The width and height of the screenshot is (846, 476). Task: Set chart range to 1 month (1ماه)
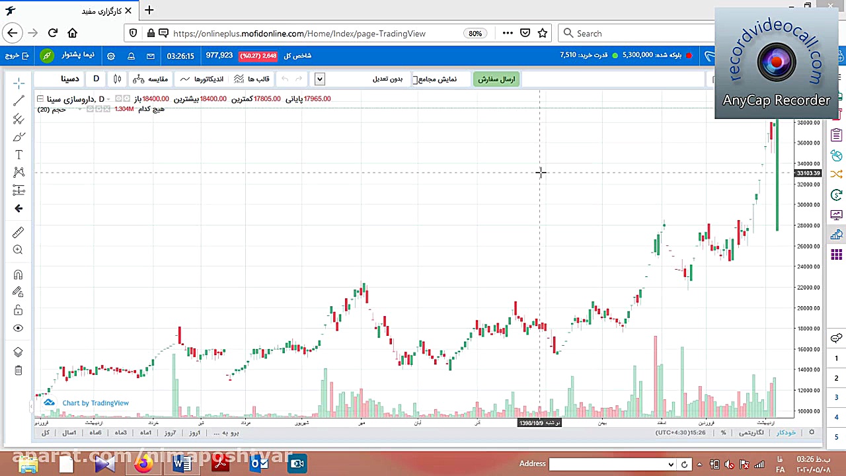pos(145,433)
